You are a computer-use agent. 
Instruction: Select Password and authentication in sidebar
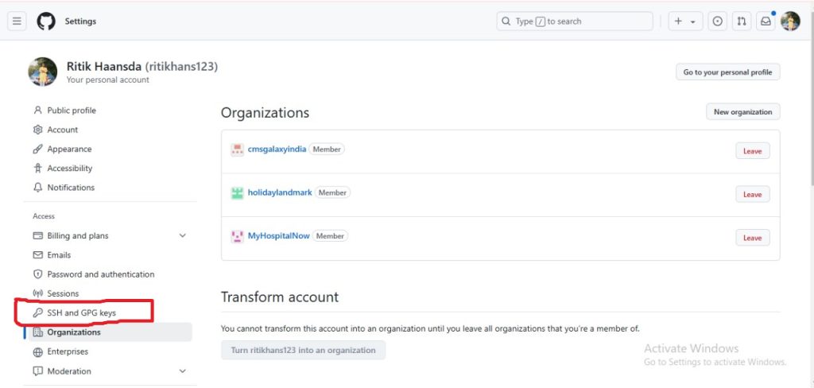point(100,274)
